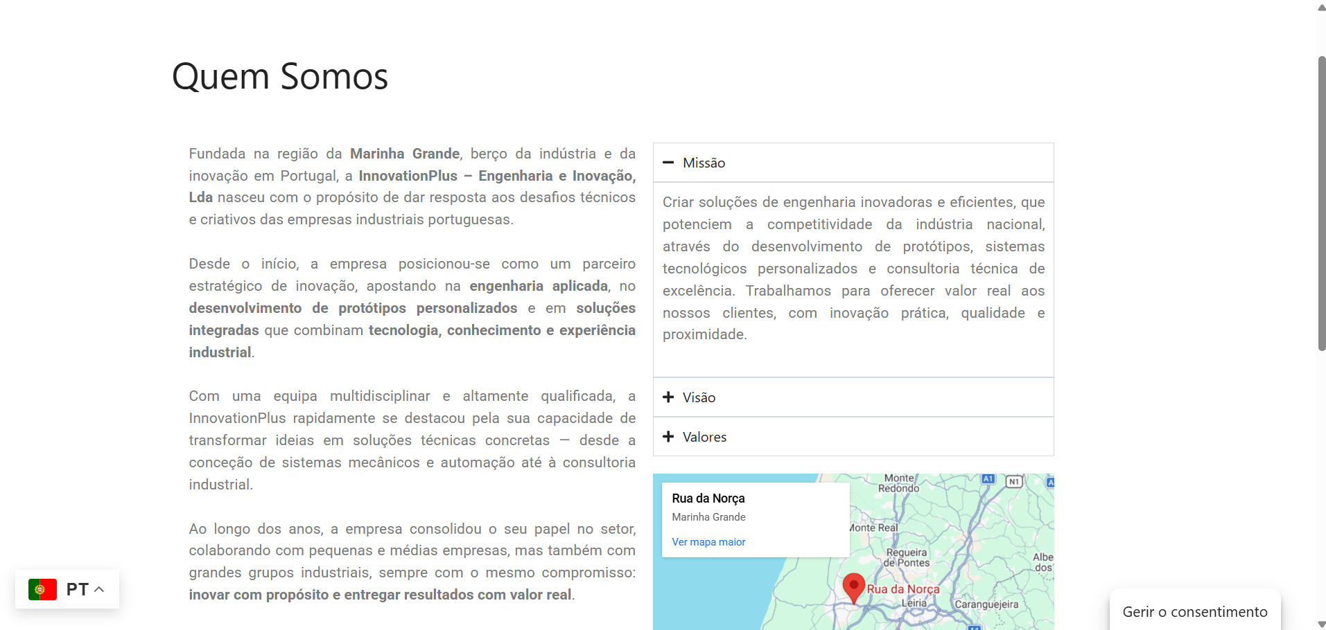Click the plus icon beside Valores
Screen dimensions: 1326x630
pos(668,437)
